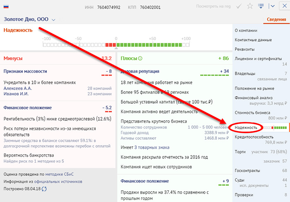The height and width of the screenshot is (202, 290).
Task: Open Финансовое положение heading under Минусы
Action: 28,107
